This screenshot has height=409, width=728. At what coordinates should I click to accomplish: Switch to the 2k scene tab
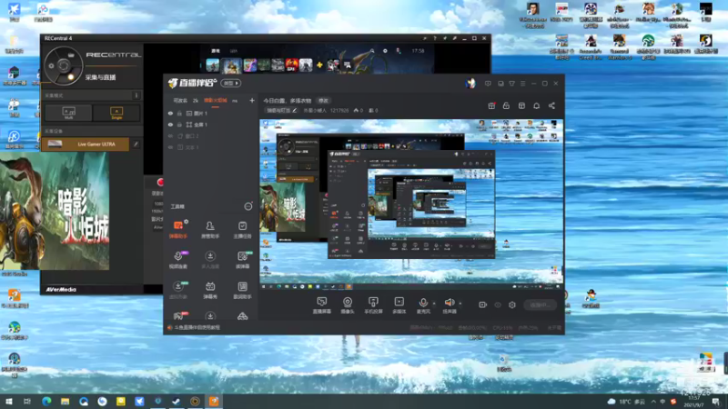coord(196,101)
